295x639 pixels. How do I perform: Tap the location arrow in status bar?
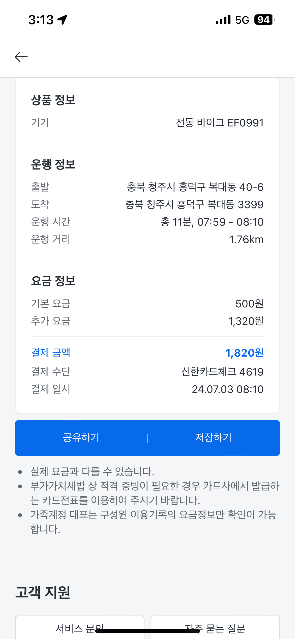[x=62, y=20]
